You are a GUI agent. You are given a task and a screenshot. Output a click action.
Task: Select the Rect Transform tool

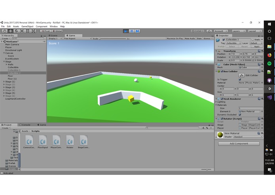point(28,31)
